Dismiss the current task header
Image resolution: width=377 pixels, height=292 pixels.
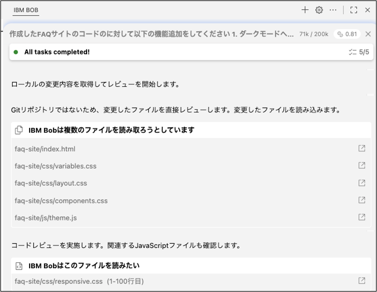[368, 34]
